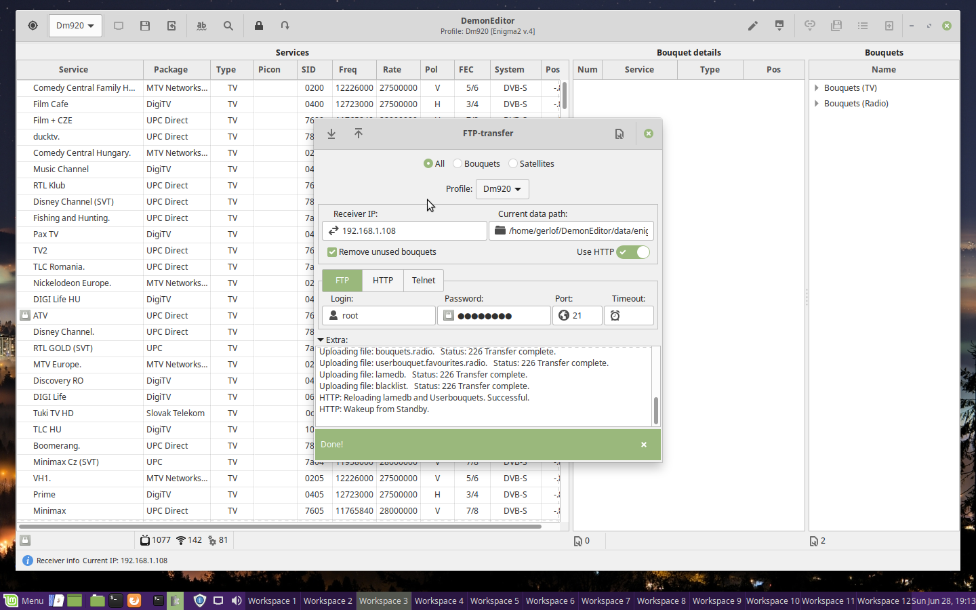Image resolution: width=976 pixels, height=610 pixels.
Task: Dismiss the Done! notification bar
Action: 644,445
